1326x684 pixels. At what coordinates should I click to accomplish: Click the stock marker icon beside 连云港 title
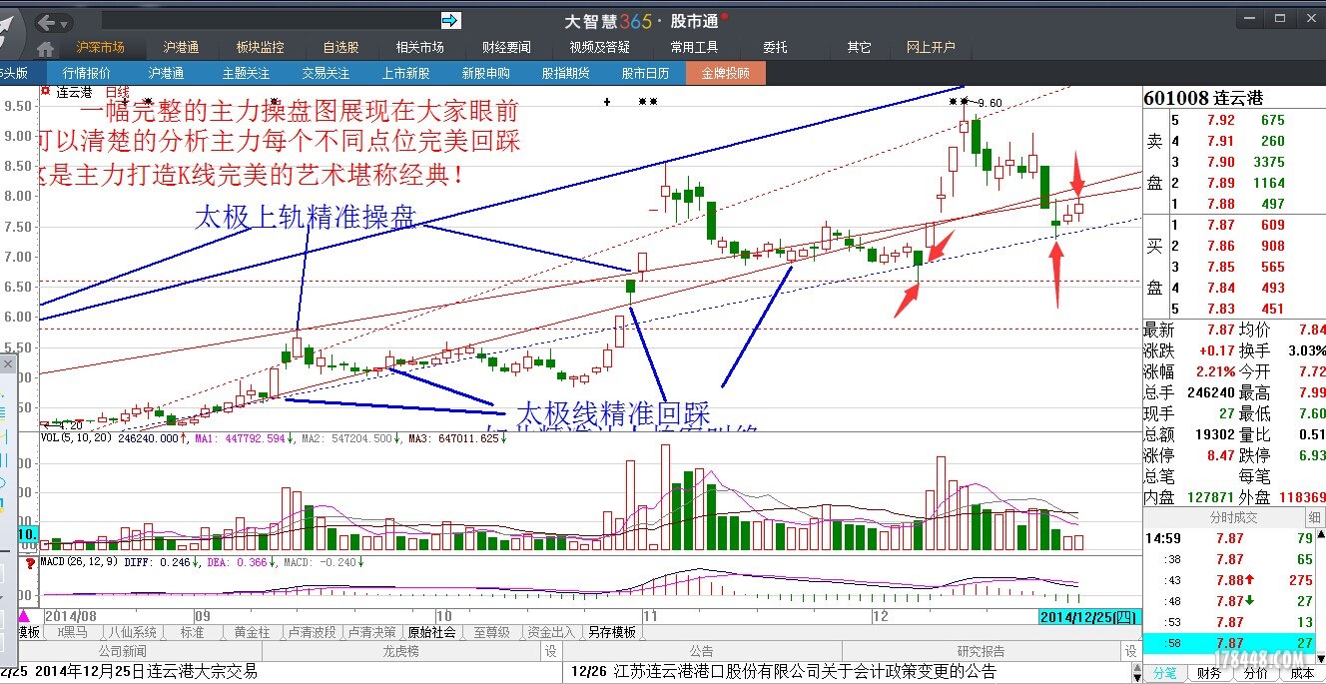[x=45, y=92]
